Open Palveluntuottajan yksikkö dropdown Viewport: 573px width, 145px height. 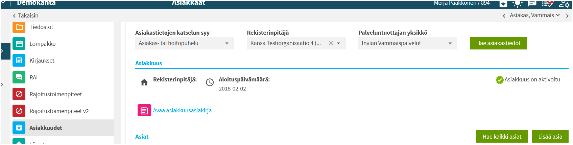[407, 43]
